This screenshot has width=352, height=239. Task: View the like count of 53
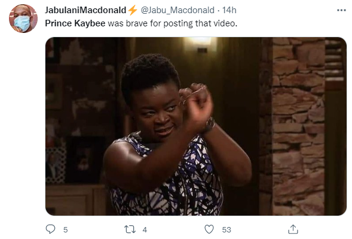point(226,230)
